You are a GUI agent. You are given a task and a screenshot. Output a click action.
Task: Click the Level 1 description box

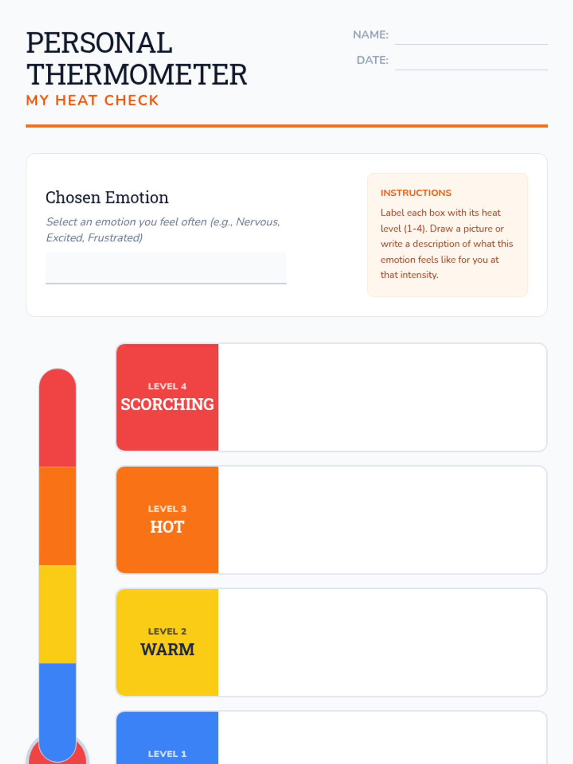pos(382,740)
